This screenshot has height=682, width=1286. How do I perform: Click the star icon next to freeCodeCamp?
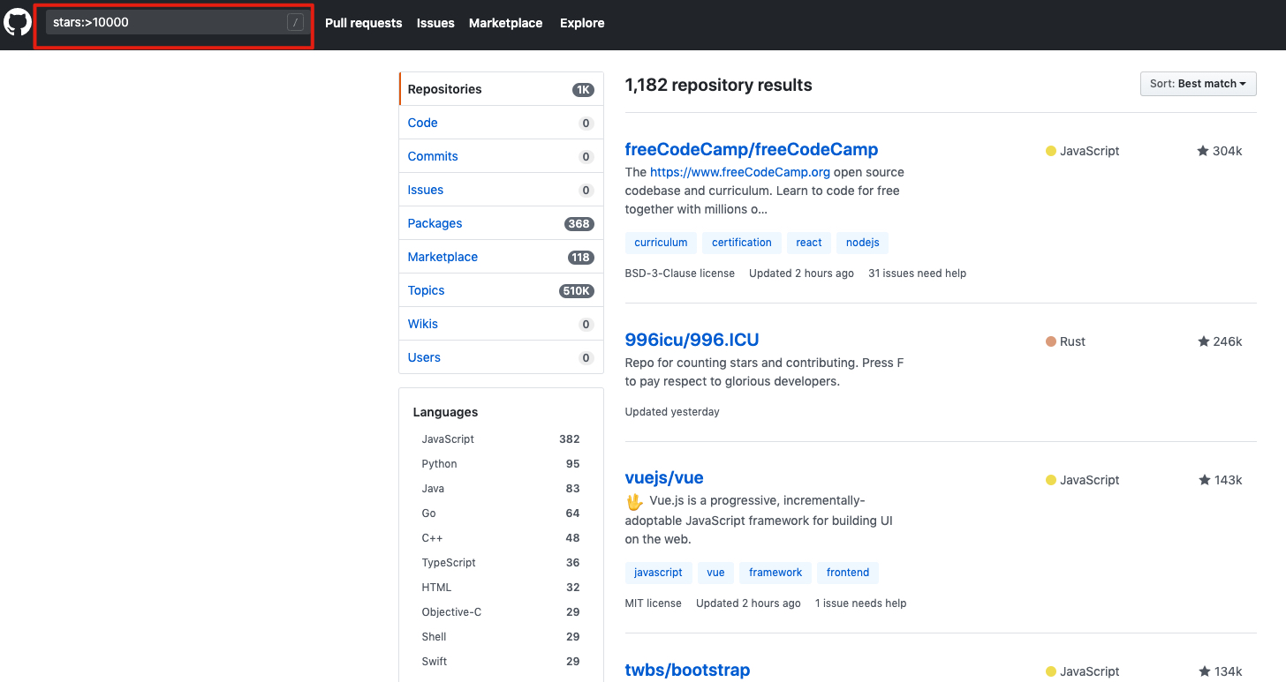[x=1203, y=150]
